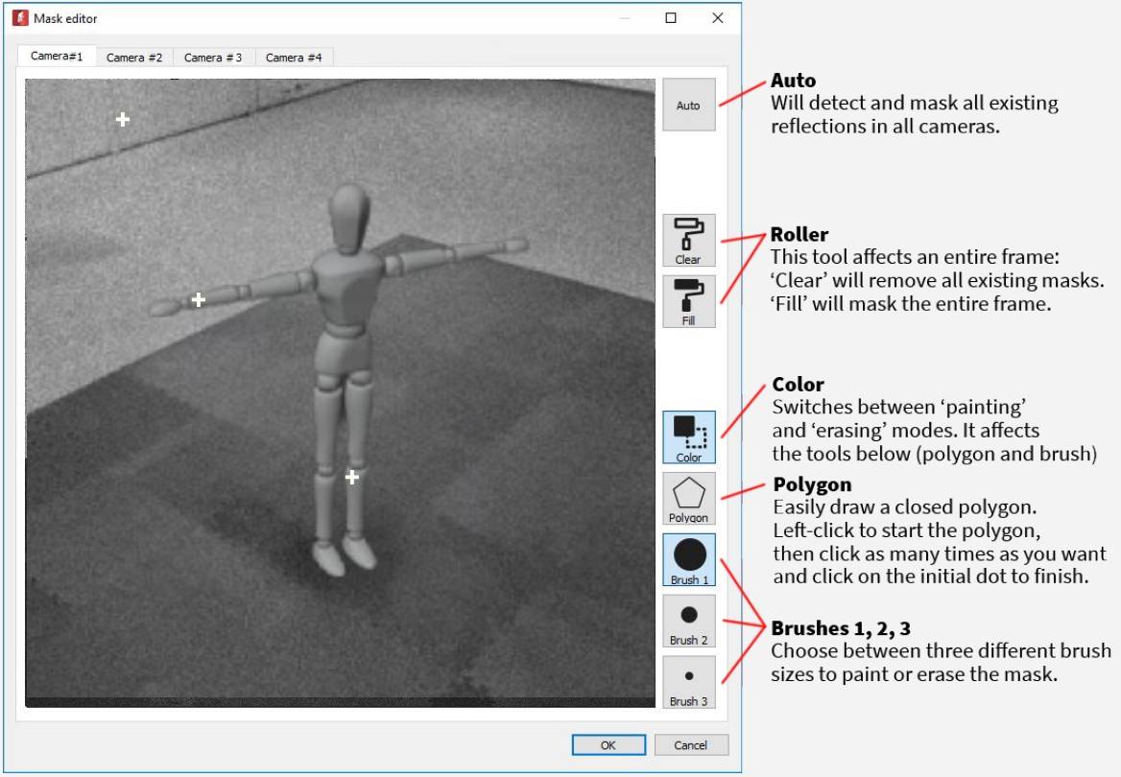Click the white cross marker near the mannequin's knee
This screenshot has width=1121, height=777.
351,477
